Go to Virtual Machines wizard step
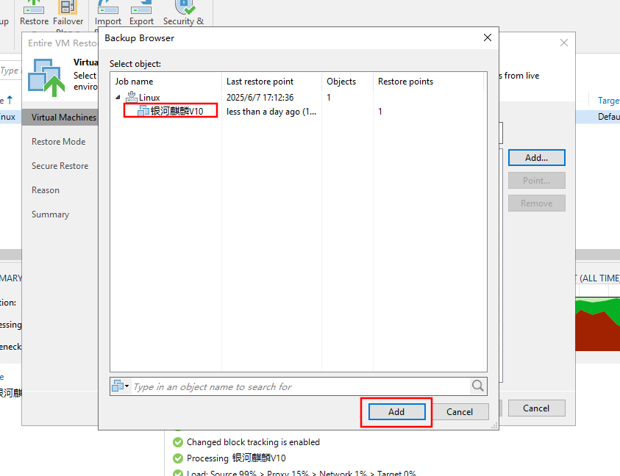 60,118
